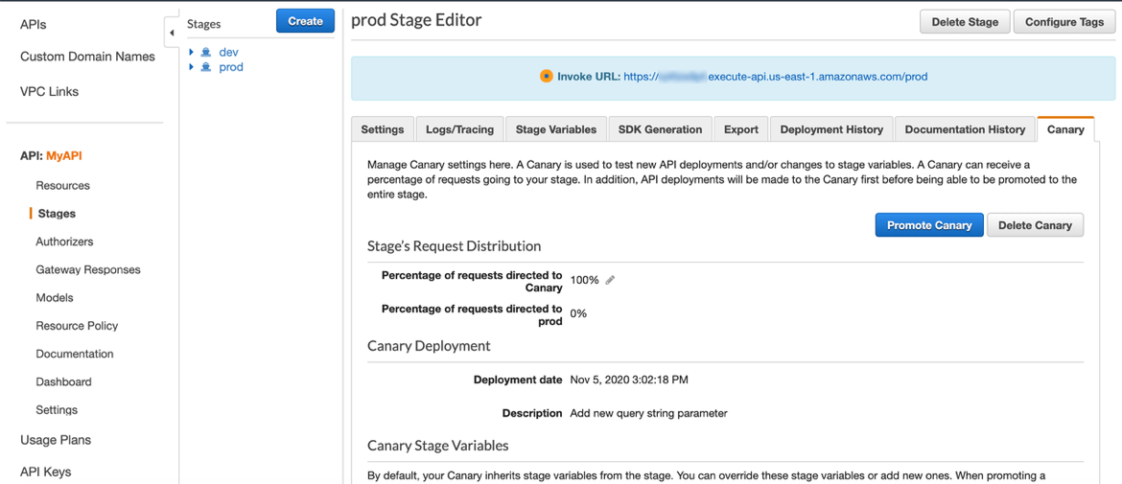Go to the SDK Generation tab
Image resolution: width=1122 pixels, height=484 pixels.
tap(660, 129)
